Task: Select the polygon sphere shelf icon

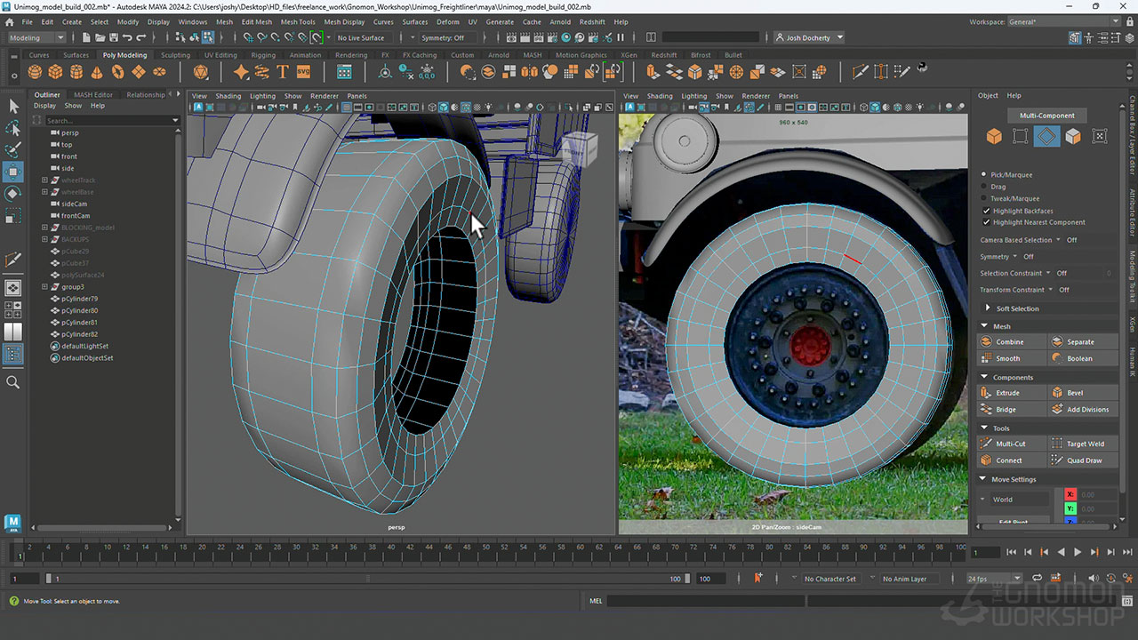Action: (35, 72)
